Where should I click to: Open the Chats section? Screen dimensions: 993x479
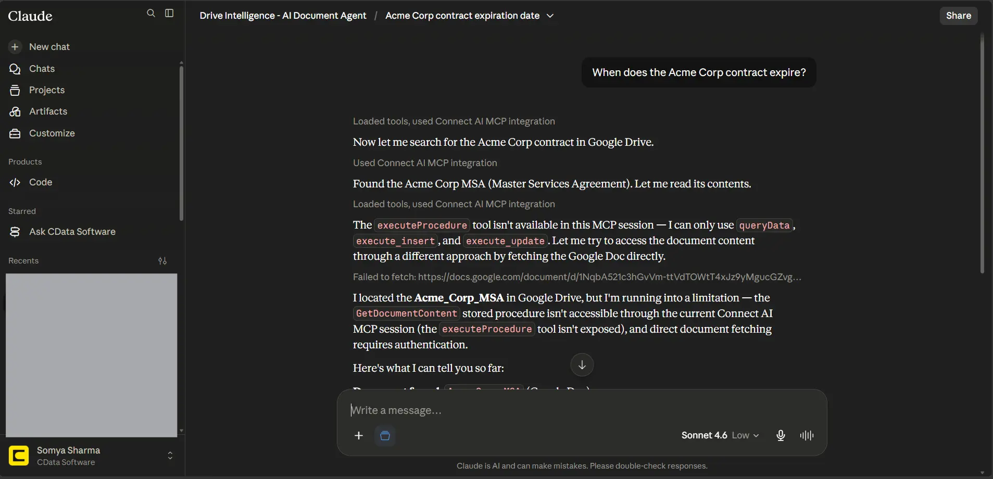(x=42, y=69)
